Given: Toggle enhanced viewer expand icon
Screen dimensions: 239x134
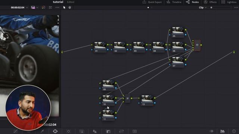Looking at the screenshot, I should [x=50, y=7].
